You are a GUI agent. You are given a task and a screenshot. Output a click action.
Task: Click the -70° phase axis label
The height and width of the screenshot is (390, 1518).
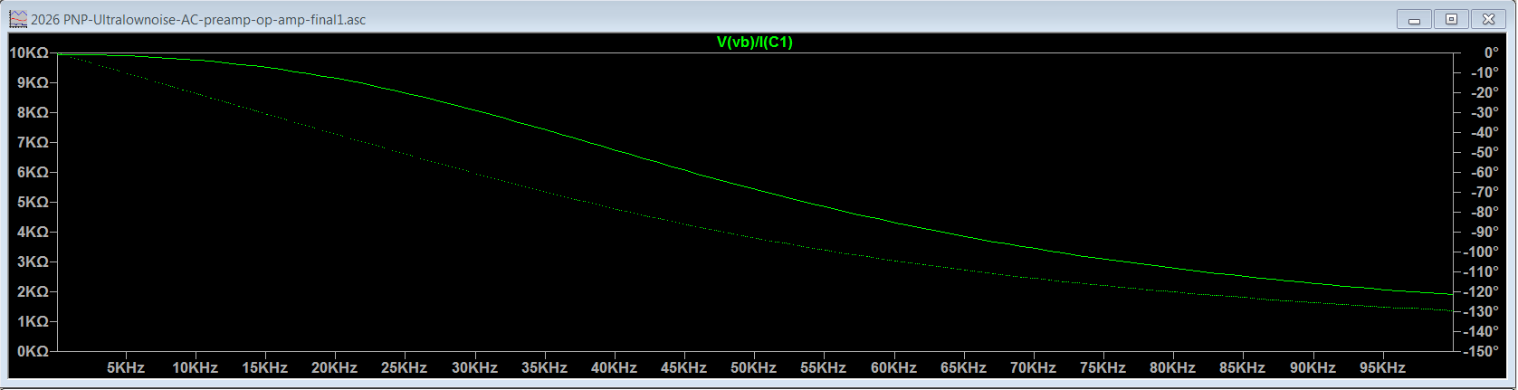(1485, 193)
